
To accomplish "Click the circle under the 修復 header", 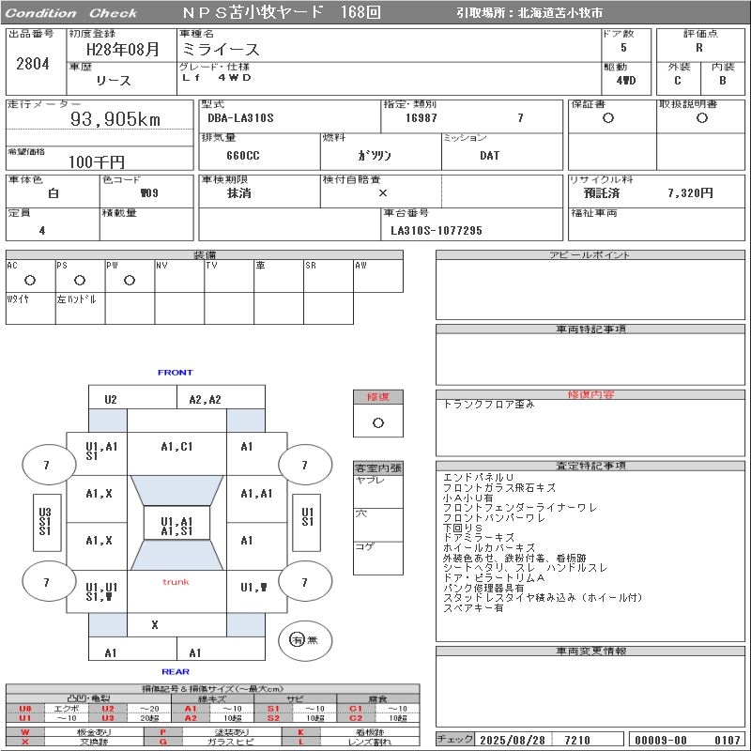I will pyautogui.click(x=378, y=422).
